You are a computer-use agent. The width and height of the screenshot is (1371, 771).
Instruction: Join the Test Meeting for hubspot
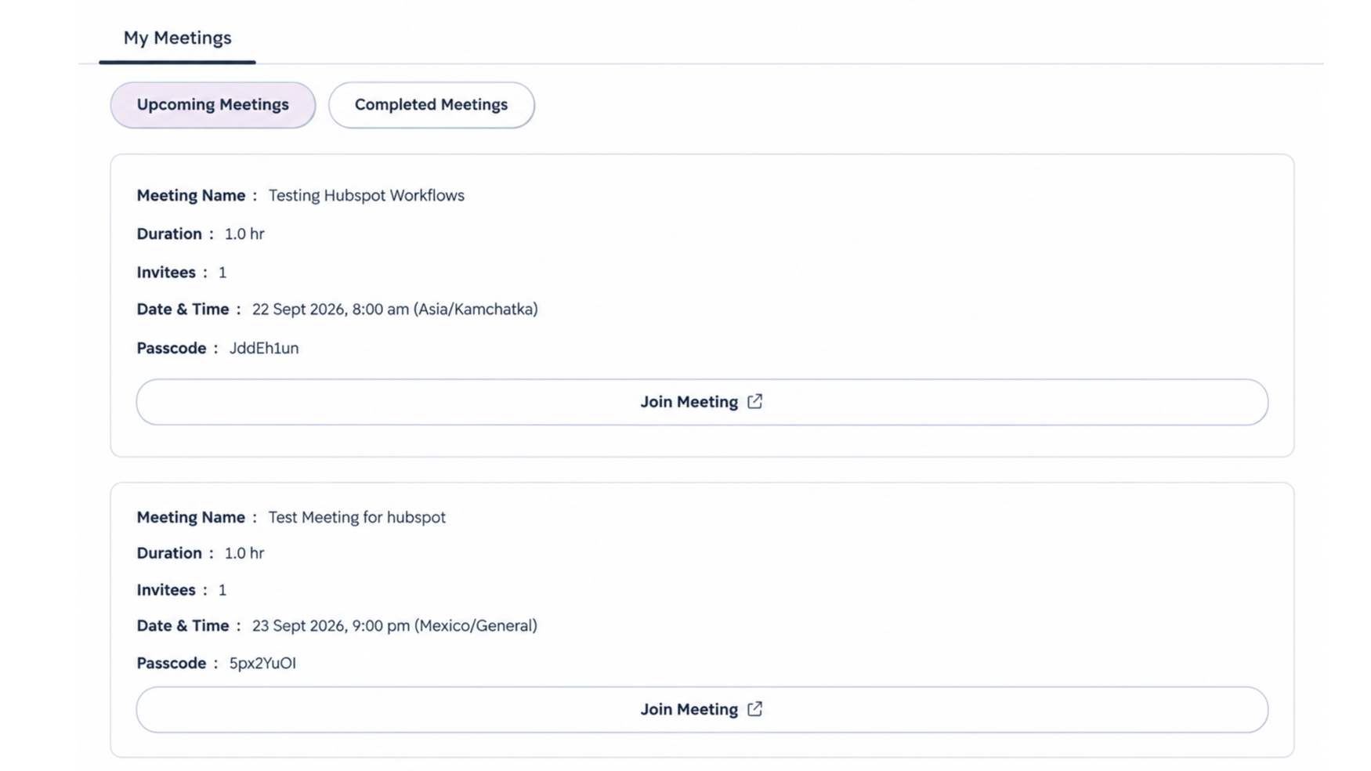click(702, 710)
